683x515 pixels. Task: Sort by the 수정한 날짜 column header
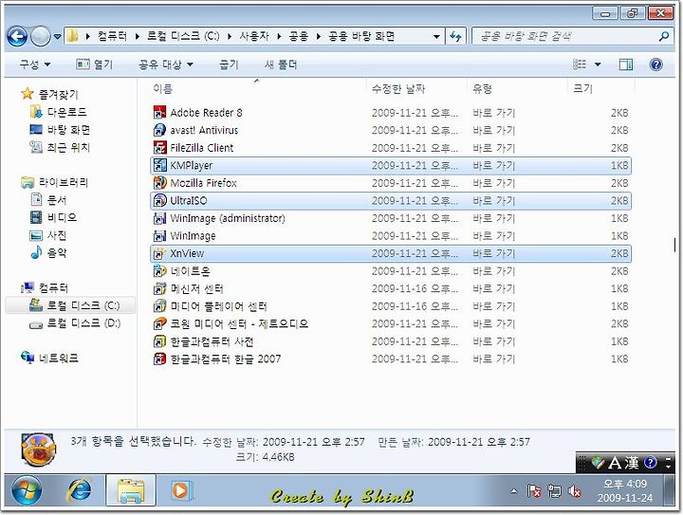416,89
